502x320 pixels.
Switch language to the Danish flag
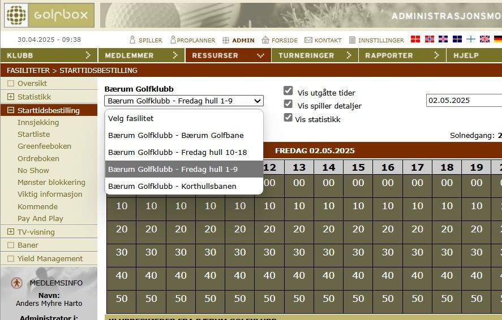tap(415, 39)
